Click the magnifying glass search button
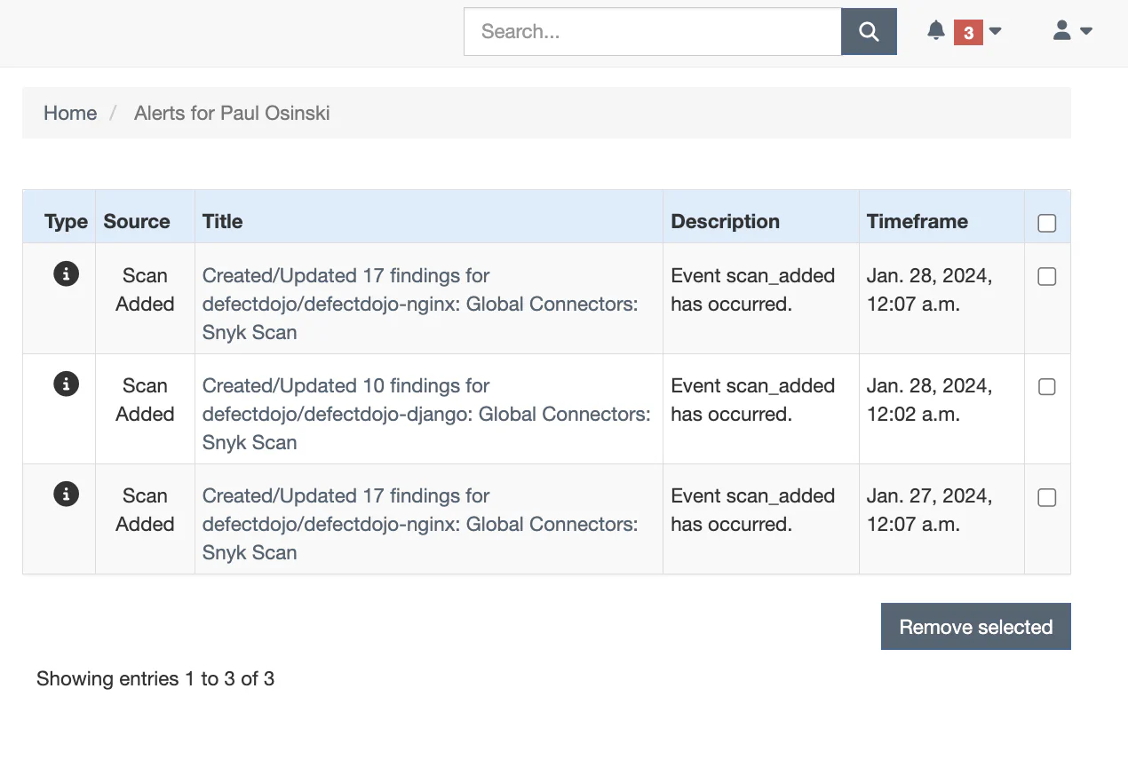Screen dimensions: 1128x760 (869, 32)
